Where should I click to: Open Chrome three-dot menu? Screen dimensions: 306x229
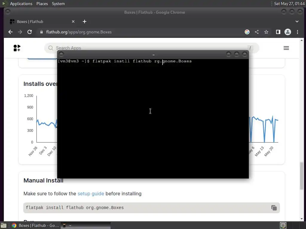pos(297,32)
